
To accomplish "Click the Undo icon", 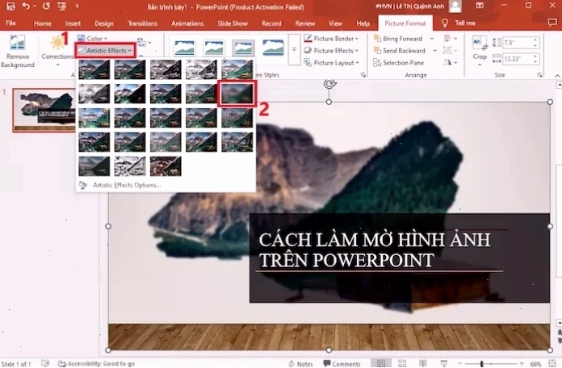I will 26,6.
